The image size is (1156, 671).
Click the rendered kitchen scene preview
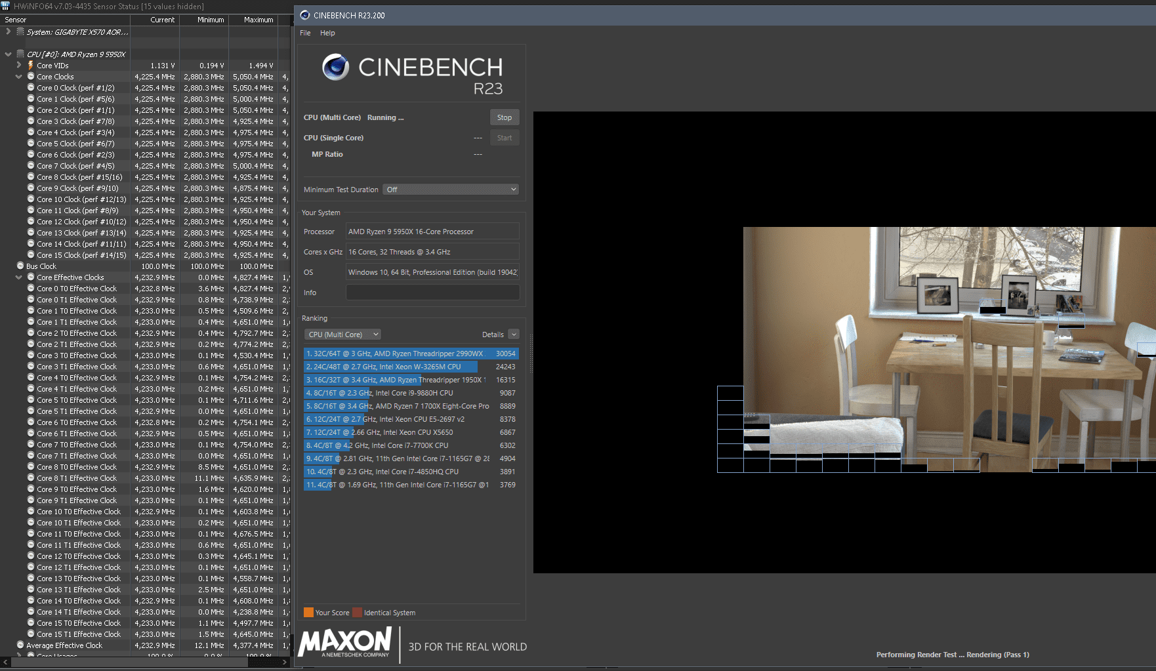(x=949, y=349)
